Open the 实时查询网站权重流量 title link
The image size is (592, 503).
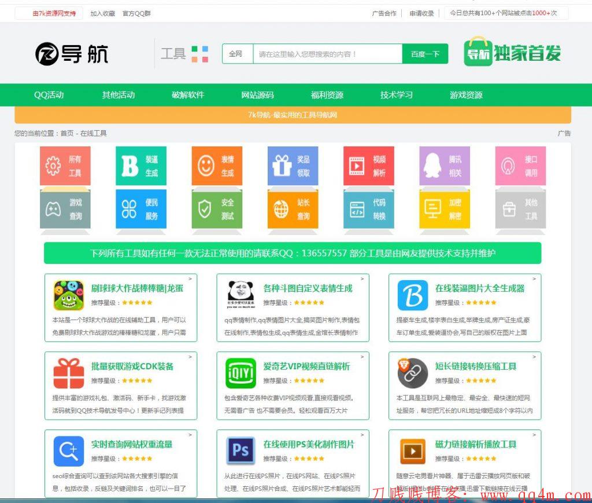[132, 445]
